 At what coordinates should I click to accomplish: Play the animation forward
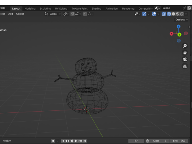pos(76,141)
